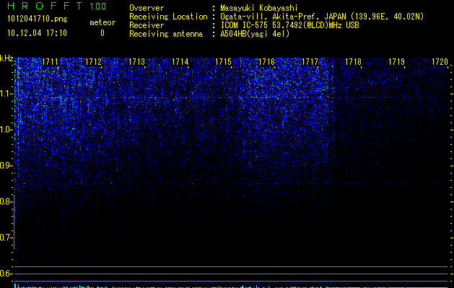This screenshot has height=288, width=454.
Task: Click the 1716 time marker
Action: [x=266, y=62]
